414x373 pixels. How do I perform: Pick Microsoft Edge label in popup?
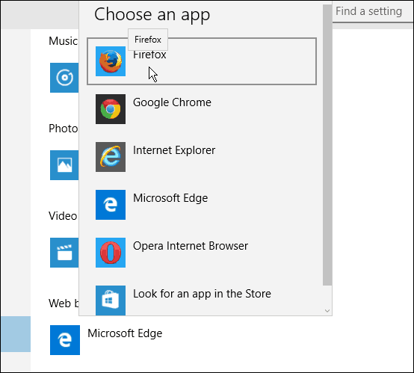tap(170, 198)
